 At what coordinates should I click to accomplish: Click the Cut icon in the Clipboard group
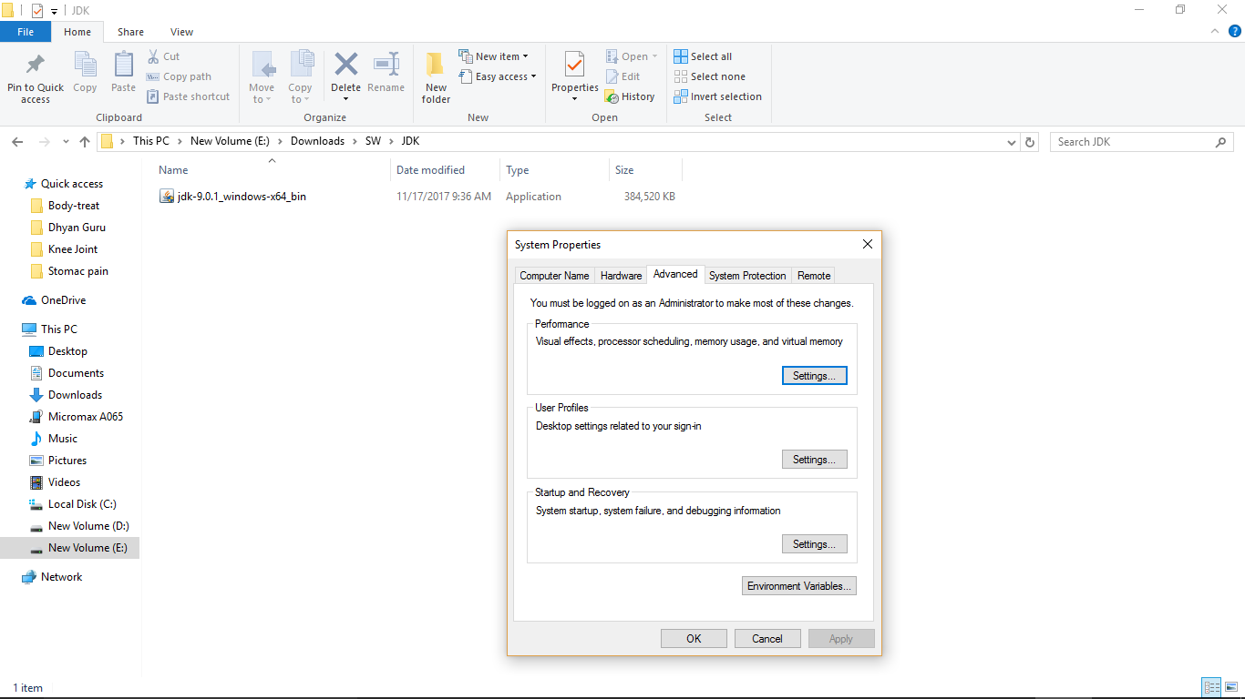tap(164, 56)
